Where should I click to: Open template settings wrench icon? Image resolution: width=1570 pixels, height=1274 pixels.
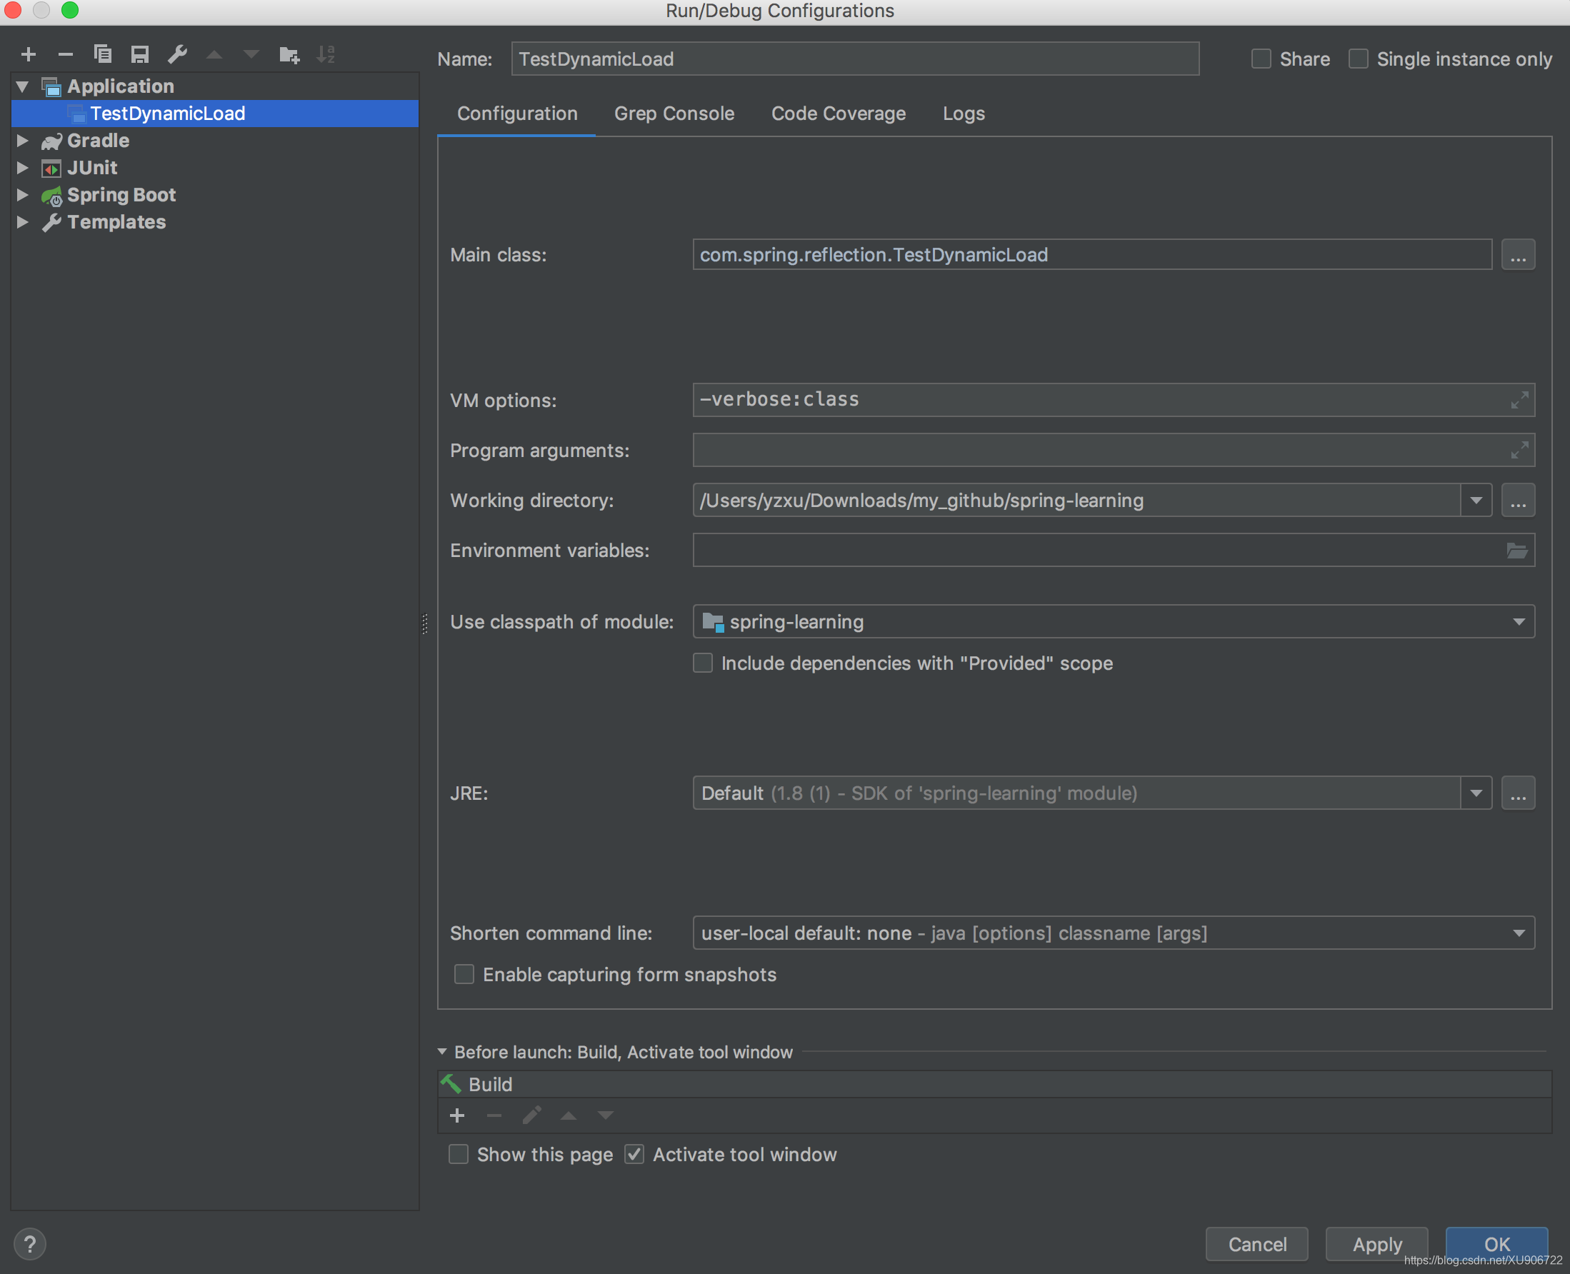click(x=177, y=54)
